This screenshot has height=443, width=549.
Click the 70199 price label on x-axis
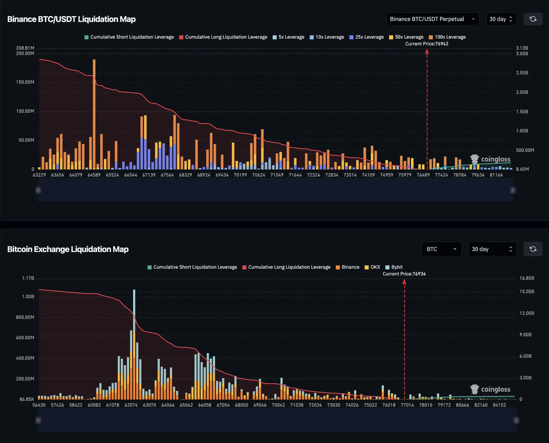point(240,175)
